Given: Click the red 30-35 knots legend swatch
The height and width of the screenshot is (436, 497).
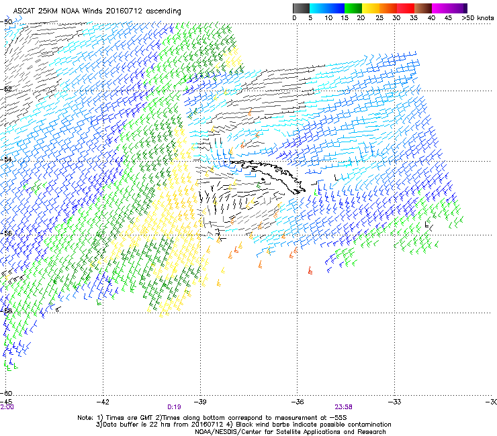Looking at the screenshot, I should pyautogui.click(x=406, y=8).
